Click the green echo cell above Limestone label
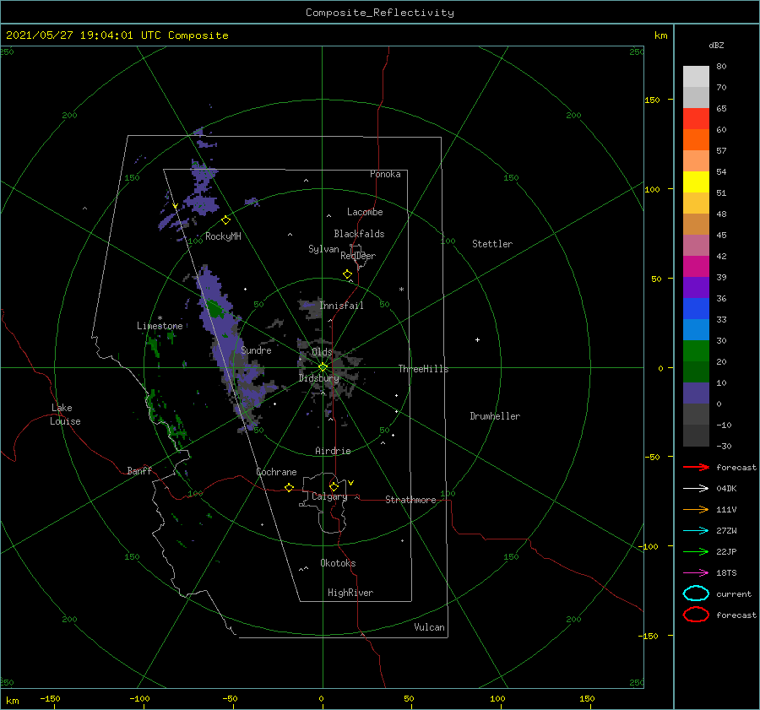Screen dimensions: 760x710 click(x=214, y=308)
